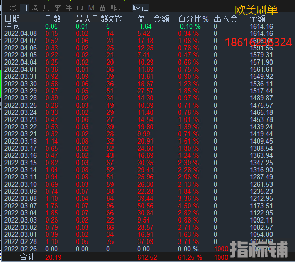Click the 余额 column header
295x262 pixels.
pyautogui.click(x=258, y=18)
